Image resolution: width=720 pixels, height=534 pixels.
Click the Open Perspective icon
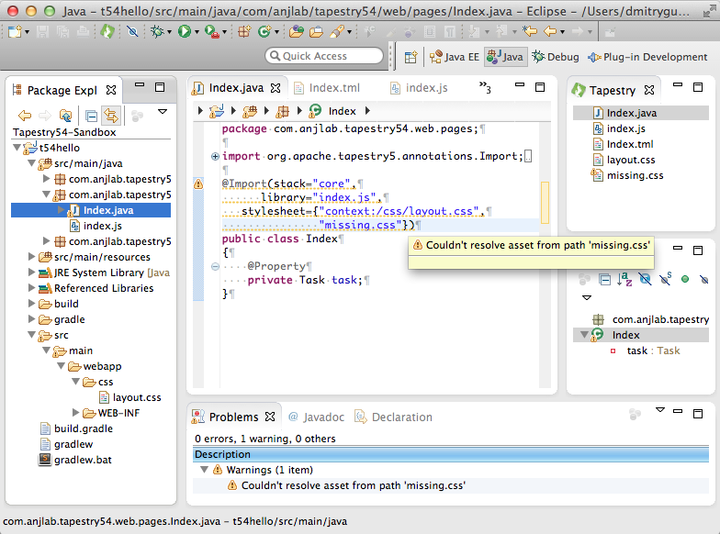[x=411, y=57]
